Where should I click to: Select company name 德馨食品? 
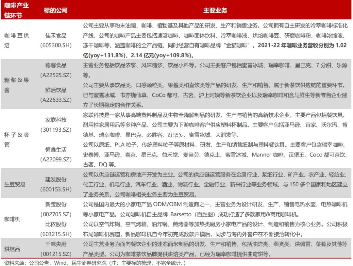tap(56, 65)
